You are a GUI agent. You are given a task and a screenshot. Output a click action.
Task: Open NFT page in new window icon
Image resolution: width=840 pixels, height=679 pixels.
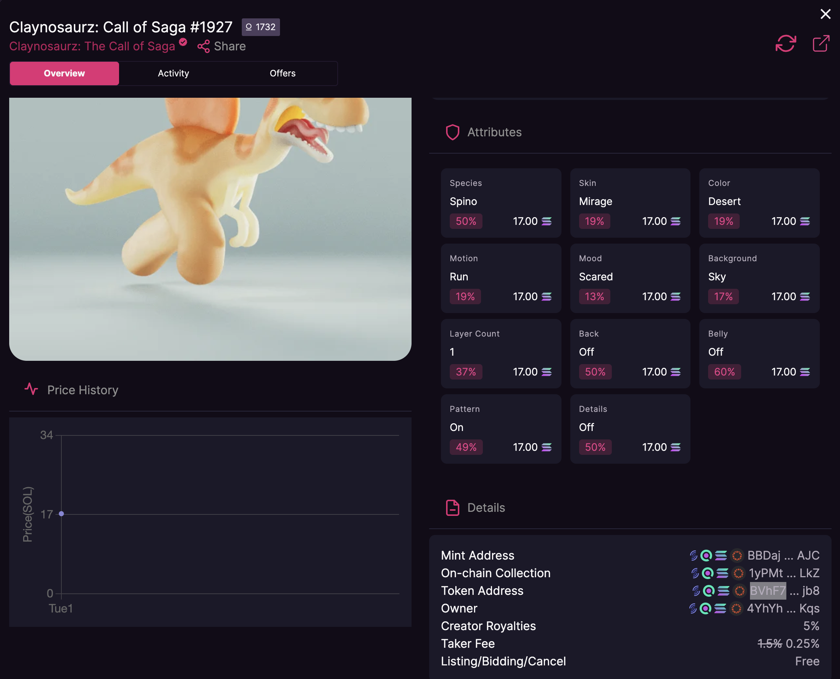pos(821,43)
